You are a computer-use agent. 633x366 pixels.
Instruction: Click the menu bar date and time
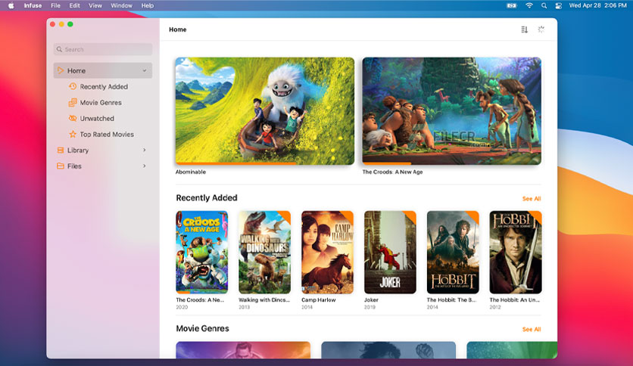pos(598,5)
